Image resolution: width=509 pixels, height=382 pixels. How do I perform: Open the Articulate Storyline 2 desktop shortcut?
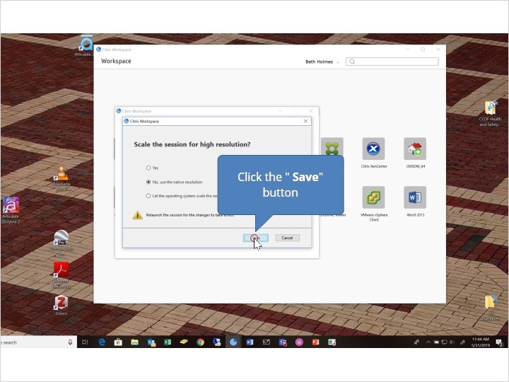pyautogui.click(x=11, y=206)
